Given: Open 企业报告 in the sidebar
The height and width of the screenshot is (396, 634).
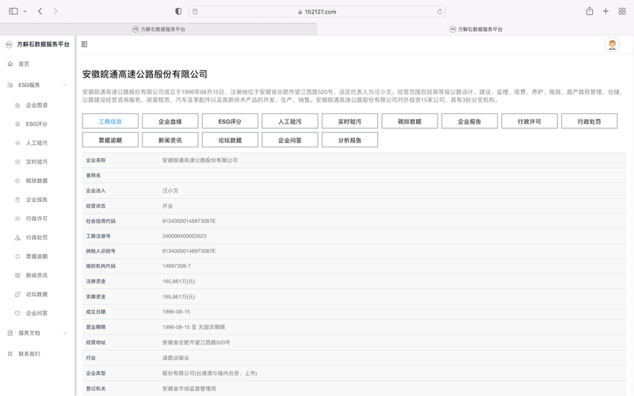Looking at the screenshot, I should click(x=37, y=200).
